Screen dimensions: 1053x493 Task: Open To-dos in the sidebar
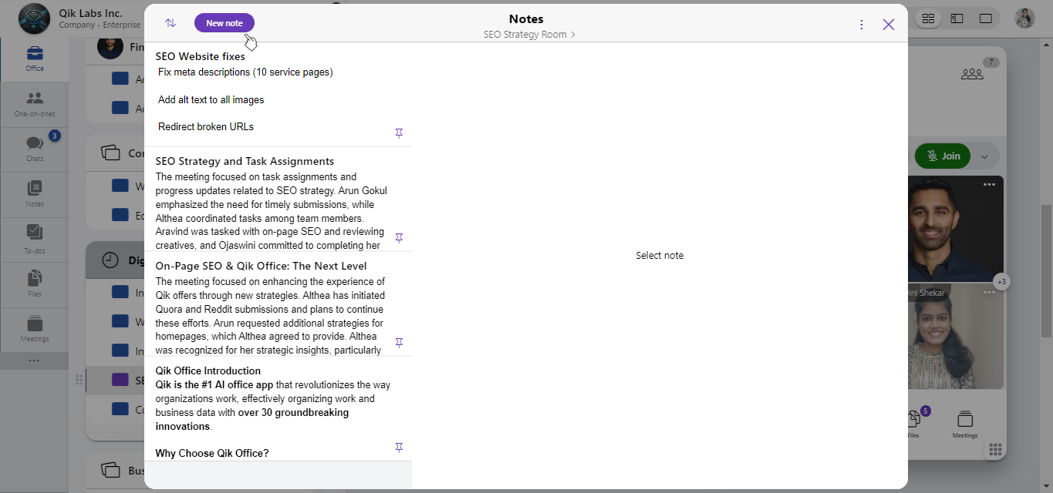[x=35, y=240]
